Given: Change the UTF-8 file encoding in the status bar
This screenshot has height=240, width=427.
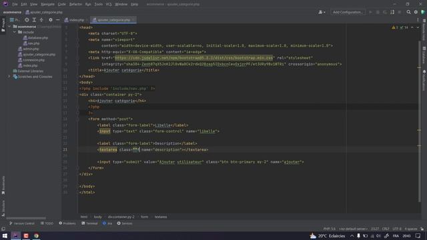Looking at the screenshot, I should pos(397,229).
